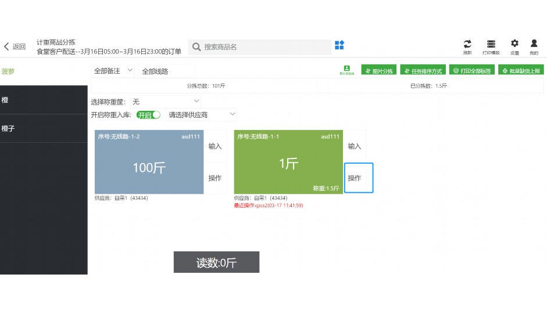
Task: Click the 图片分拣 button
Action: (x=378, y=71)
